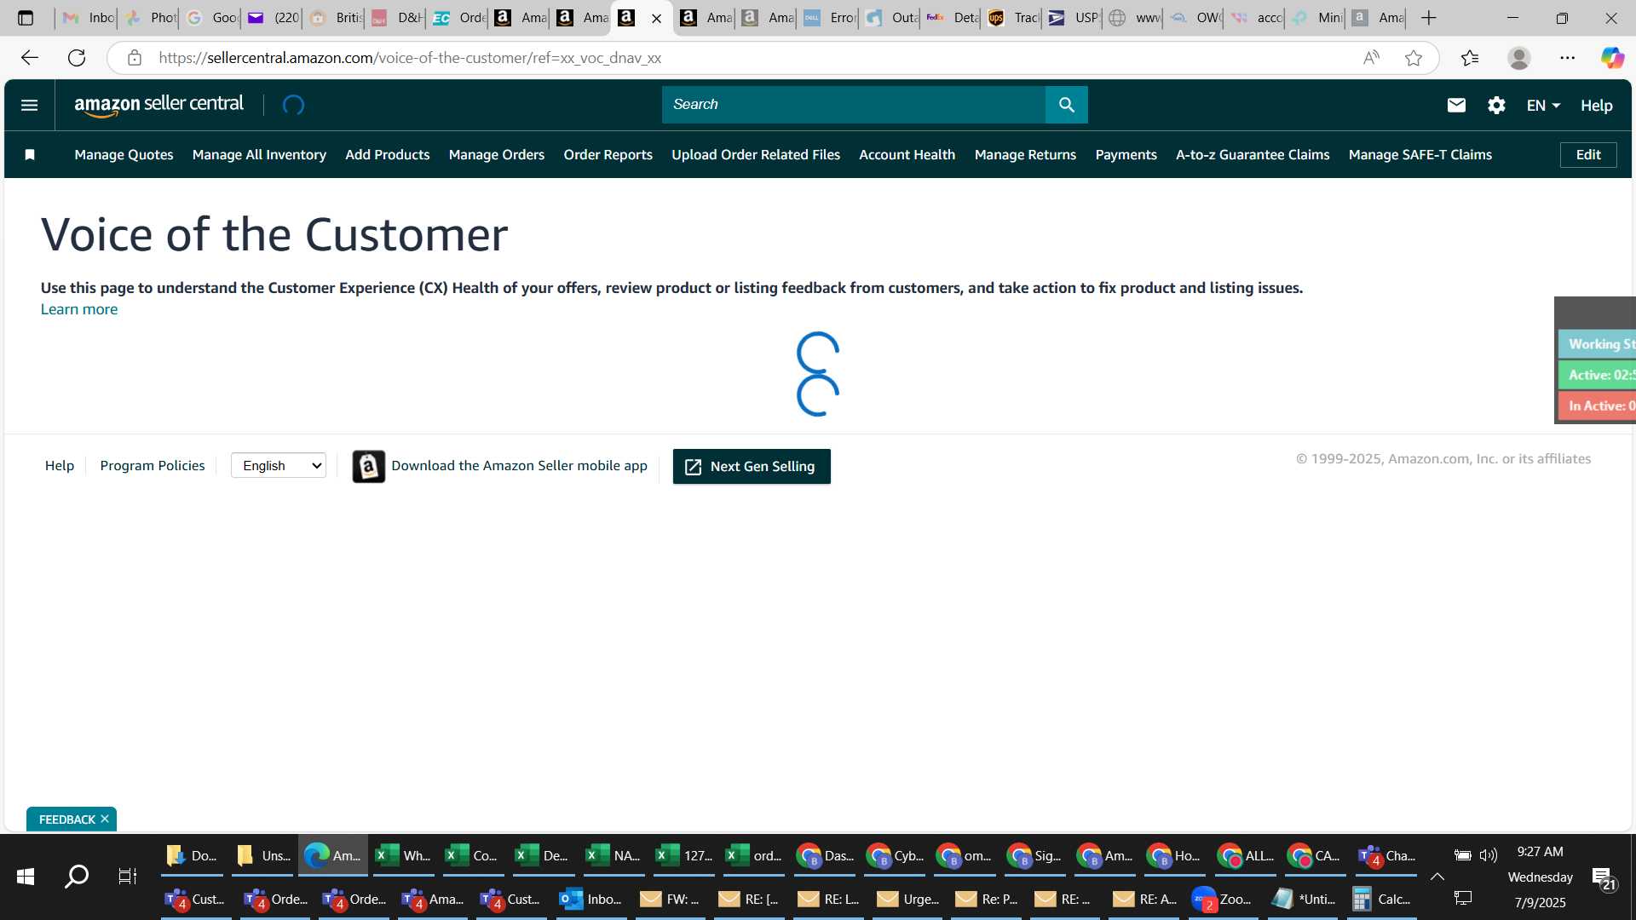Open the Copilot icon
1636x920 pixels.
pyautogui.click(x=1612, y=58)
